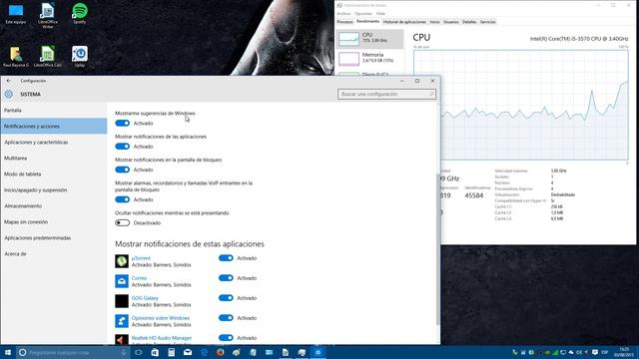Click the µTorrent app icon

[x=122, y=261]
